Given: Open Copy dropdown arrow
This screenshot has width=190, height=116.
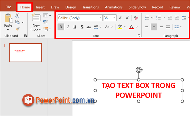Looking at the screenshot, I should click(x=23, y=22).
